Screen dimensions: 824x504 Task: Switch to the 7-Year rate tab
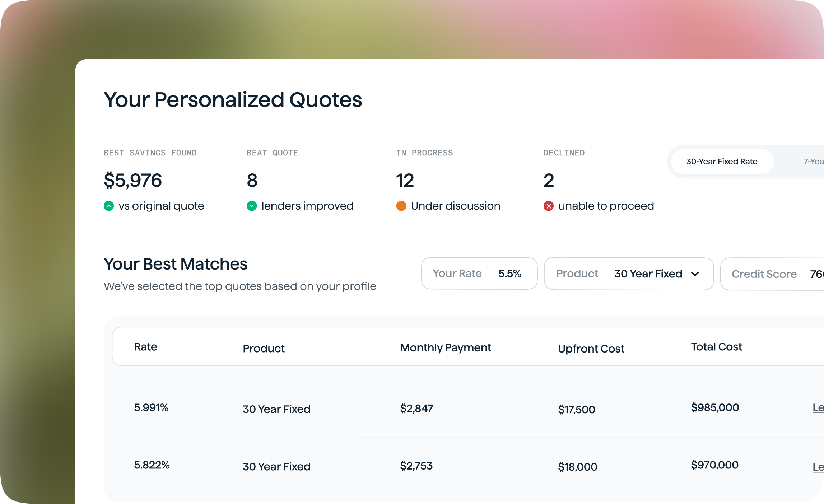pos(813,162)
